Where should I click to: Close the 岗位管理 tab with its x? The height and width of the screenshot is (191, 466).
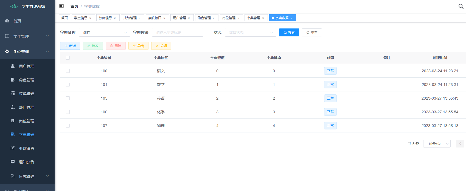[238, 18]
